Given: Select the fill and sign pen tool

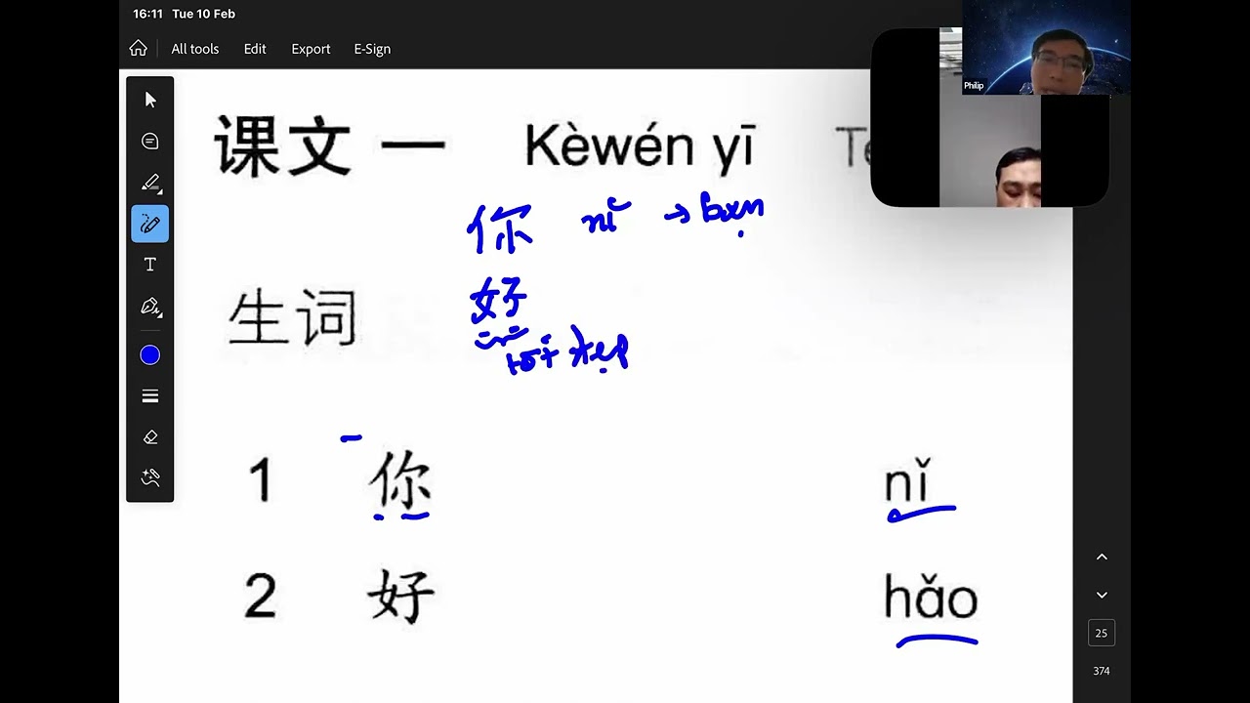Looking at the screenshot, I should tap(150, 307).
